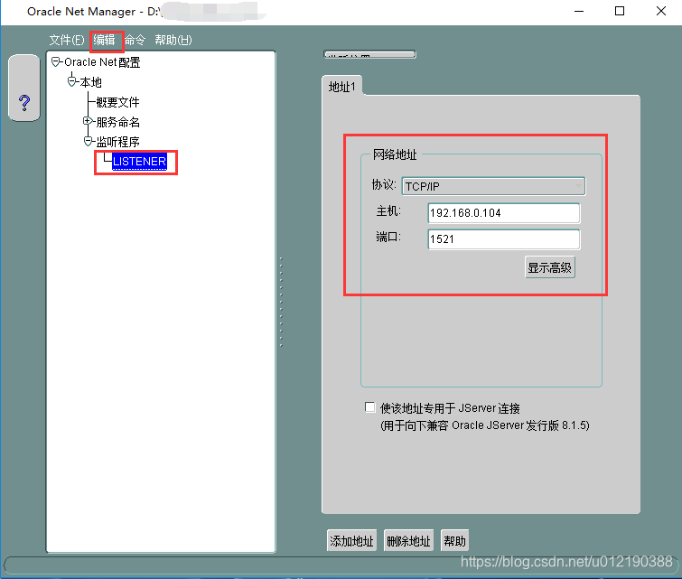The image size is (682, 579).
Task: Open the 命令 menu
Action: (x=135, y=40)
